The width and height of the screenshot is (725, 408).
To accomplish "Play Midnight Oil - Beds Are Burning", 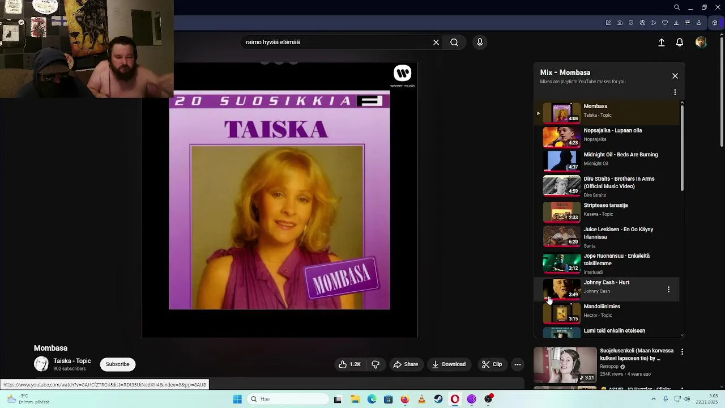I will point(606,160).
